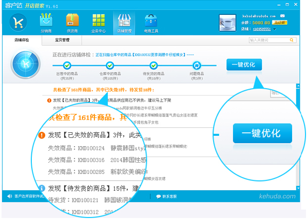308x220 pixels.
Task: Click the 联系客服 chat icon
Action: tap(158, 196)
